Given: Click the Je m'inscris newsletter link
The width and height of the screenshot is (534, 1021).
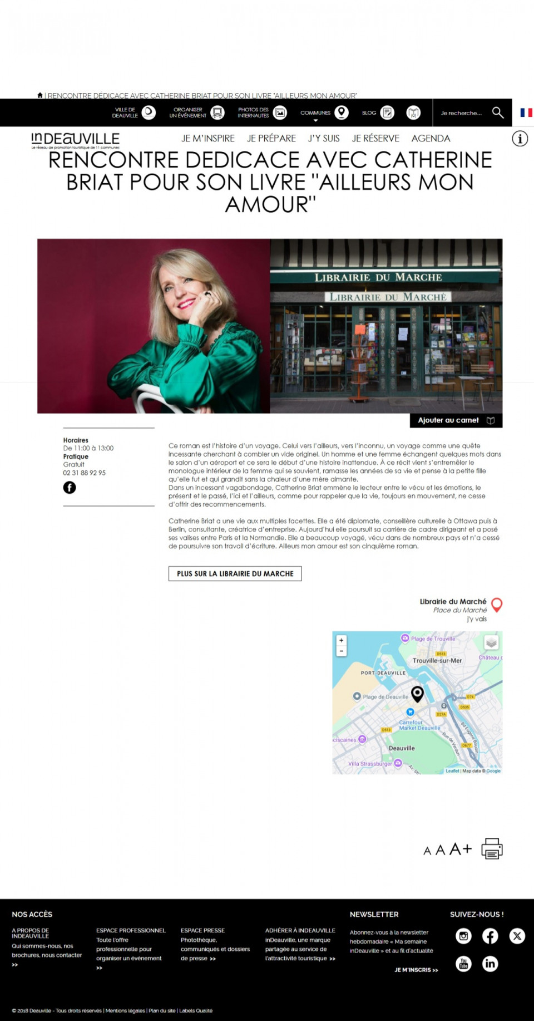Looking at the screenshot, I should click(416, 970).
